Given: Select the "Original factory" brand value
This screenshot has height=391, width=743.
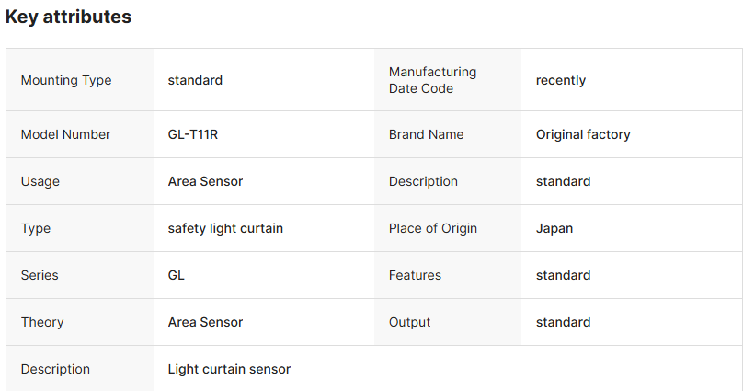Looking at the screenshot, I should 583,134.
